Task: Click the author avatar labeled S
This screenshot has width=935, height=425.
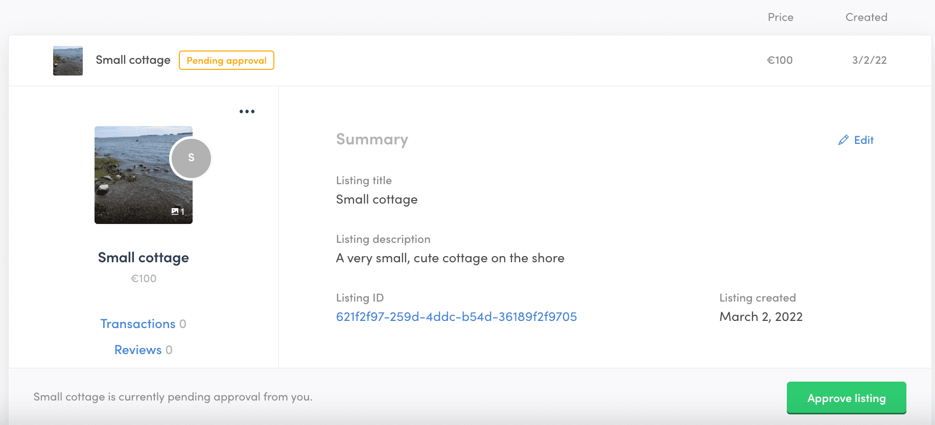Action: 191,158
